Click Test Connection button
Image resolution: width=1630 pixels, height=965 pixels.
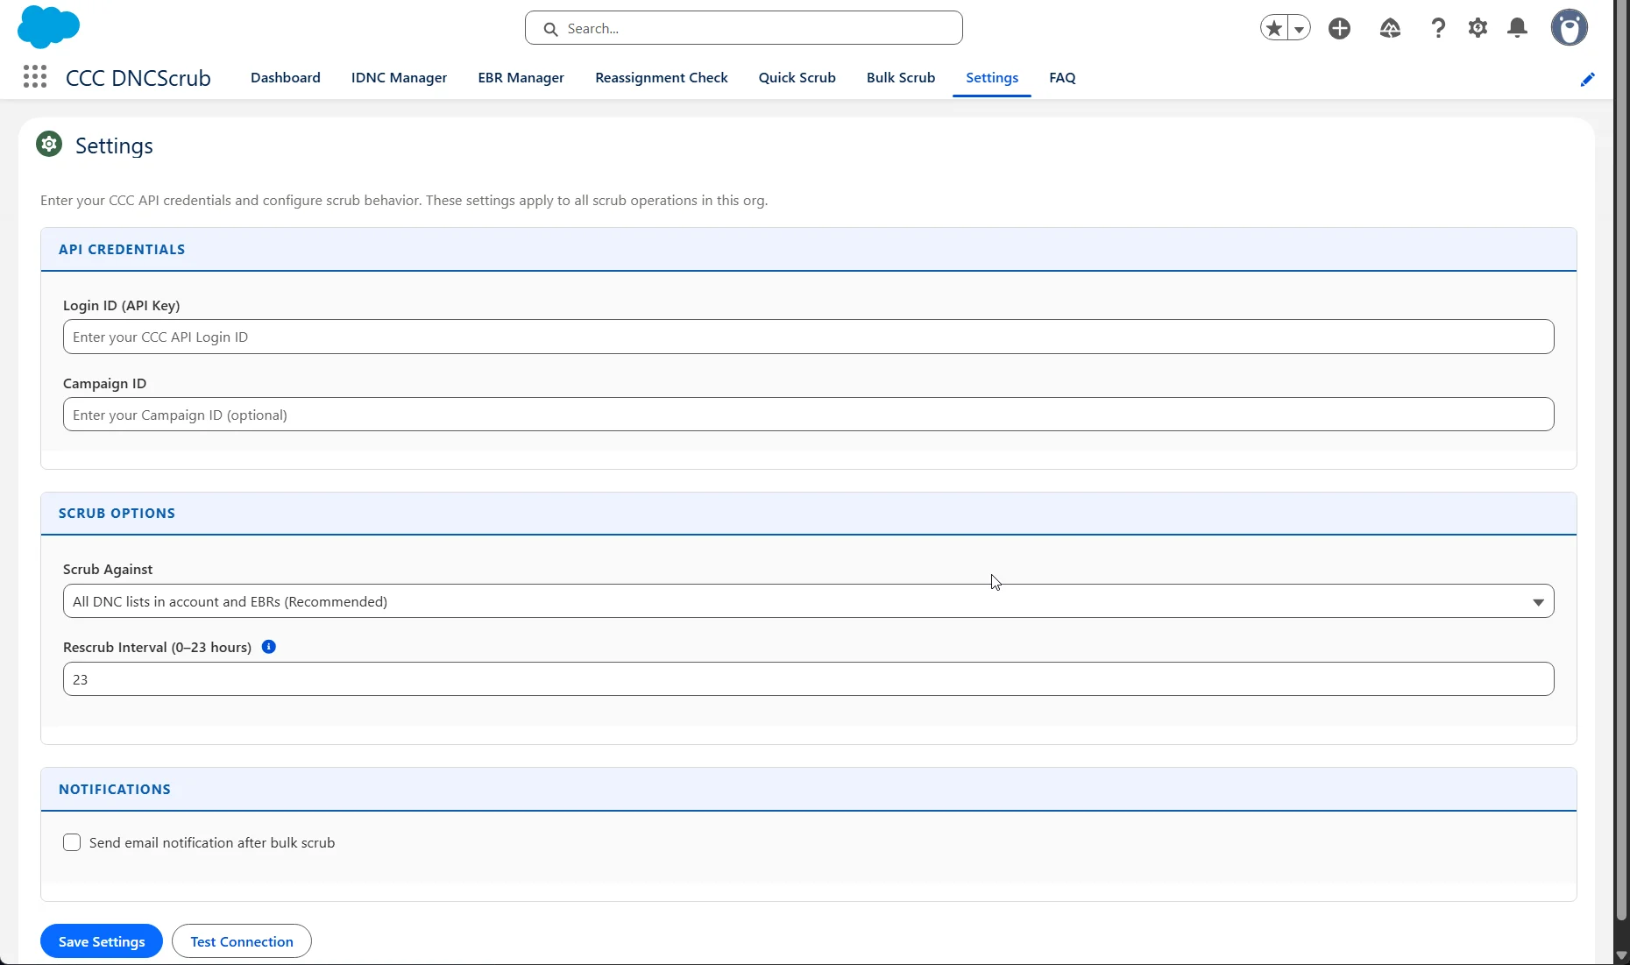coord(242,941)
